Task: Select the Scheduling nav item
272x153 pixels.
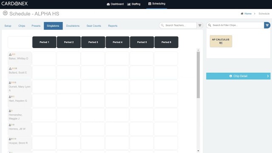Action: point(157,4)
